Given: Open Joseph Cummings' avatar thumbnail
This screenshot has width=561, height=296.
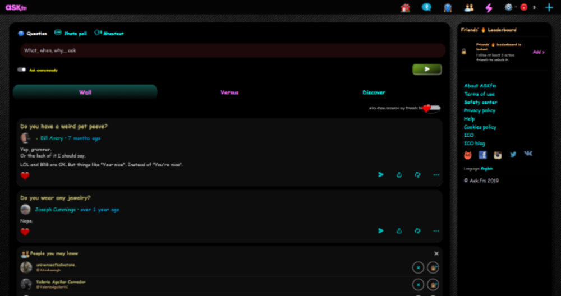Looking at the screenshot, I should click(25, 210).
